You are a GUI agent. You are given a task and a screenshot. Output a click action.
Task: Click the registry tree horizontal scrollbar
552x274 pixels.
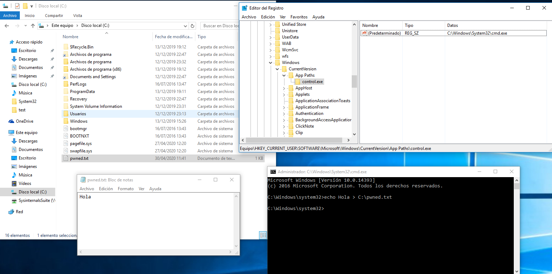tap(294, 140)
